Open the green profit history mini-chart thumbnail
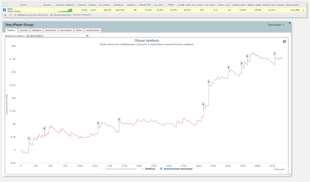Screen dimensions: 310x182 (65, 10)
